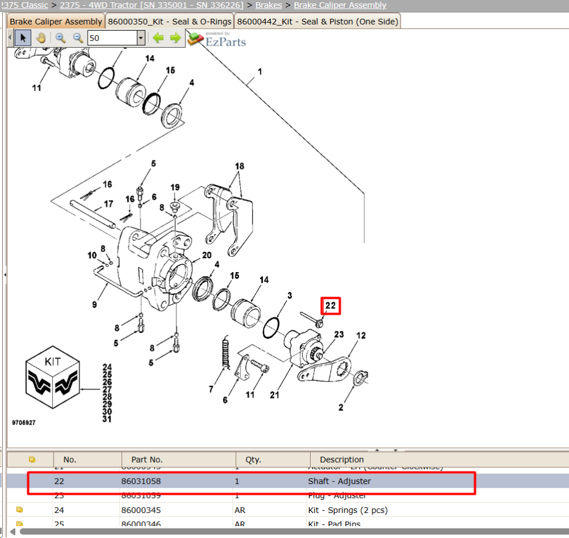Collapse toolbar using small left arrow

click(10, 38)
